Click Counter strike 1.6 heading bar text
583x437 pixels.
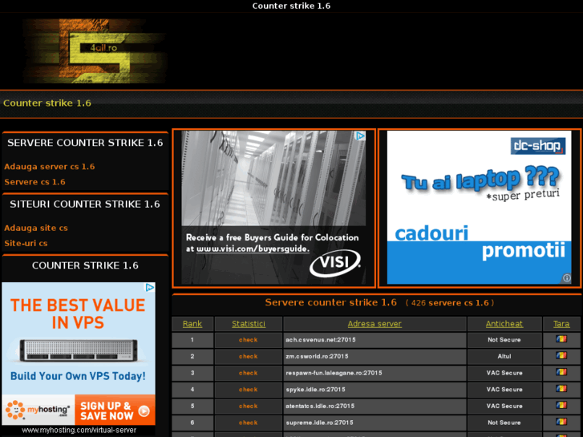tap(47, 103)
